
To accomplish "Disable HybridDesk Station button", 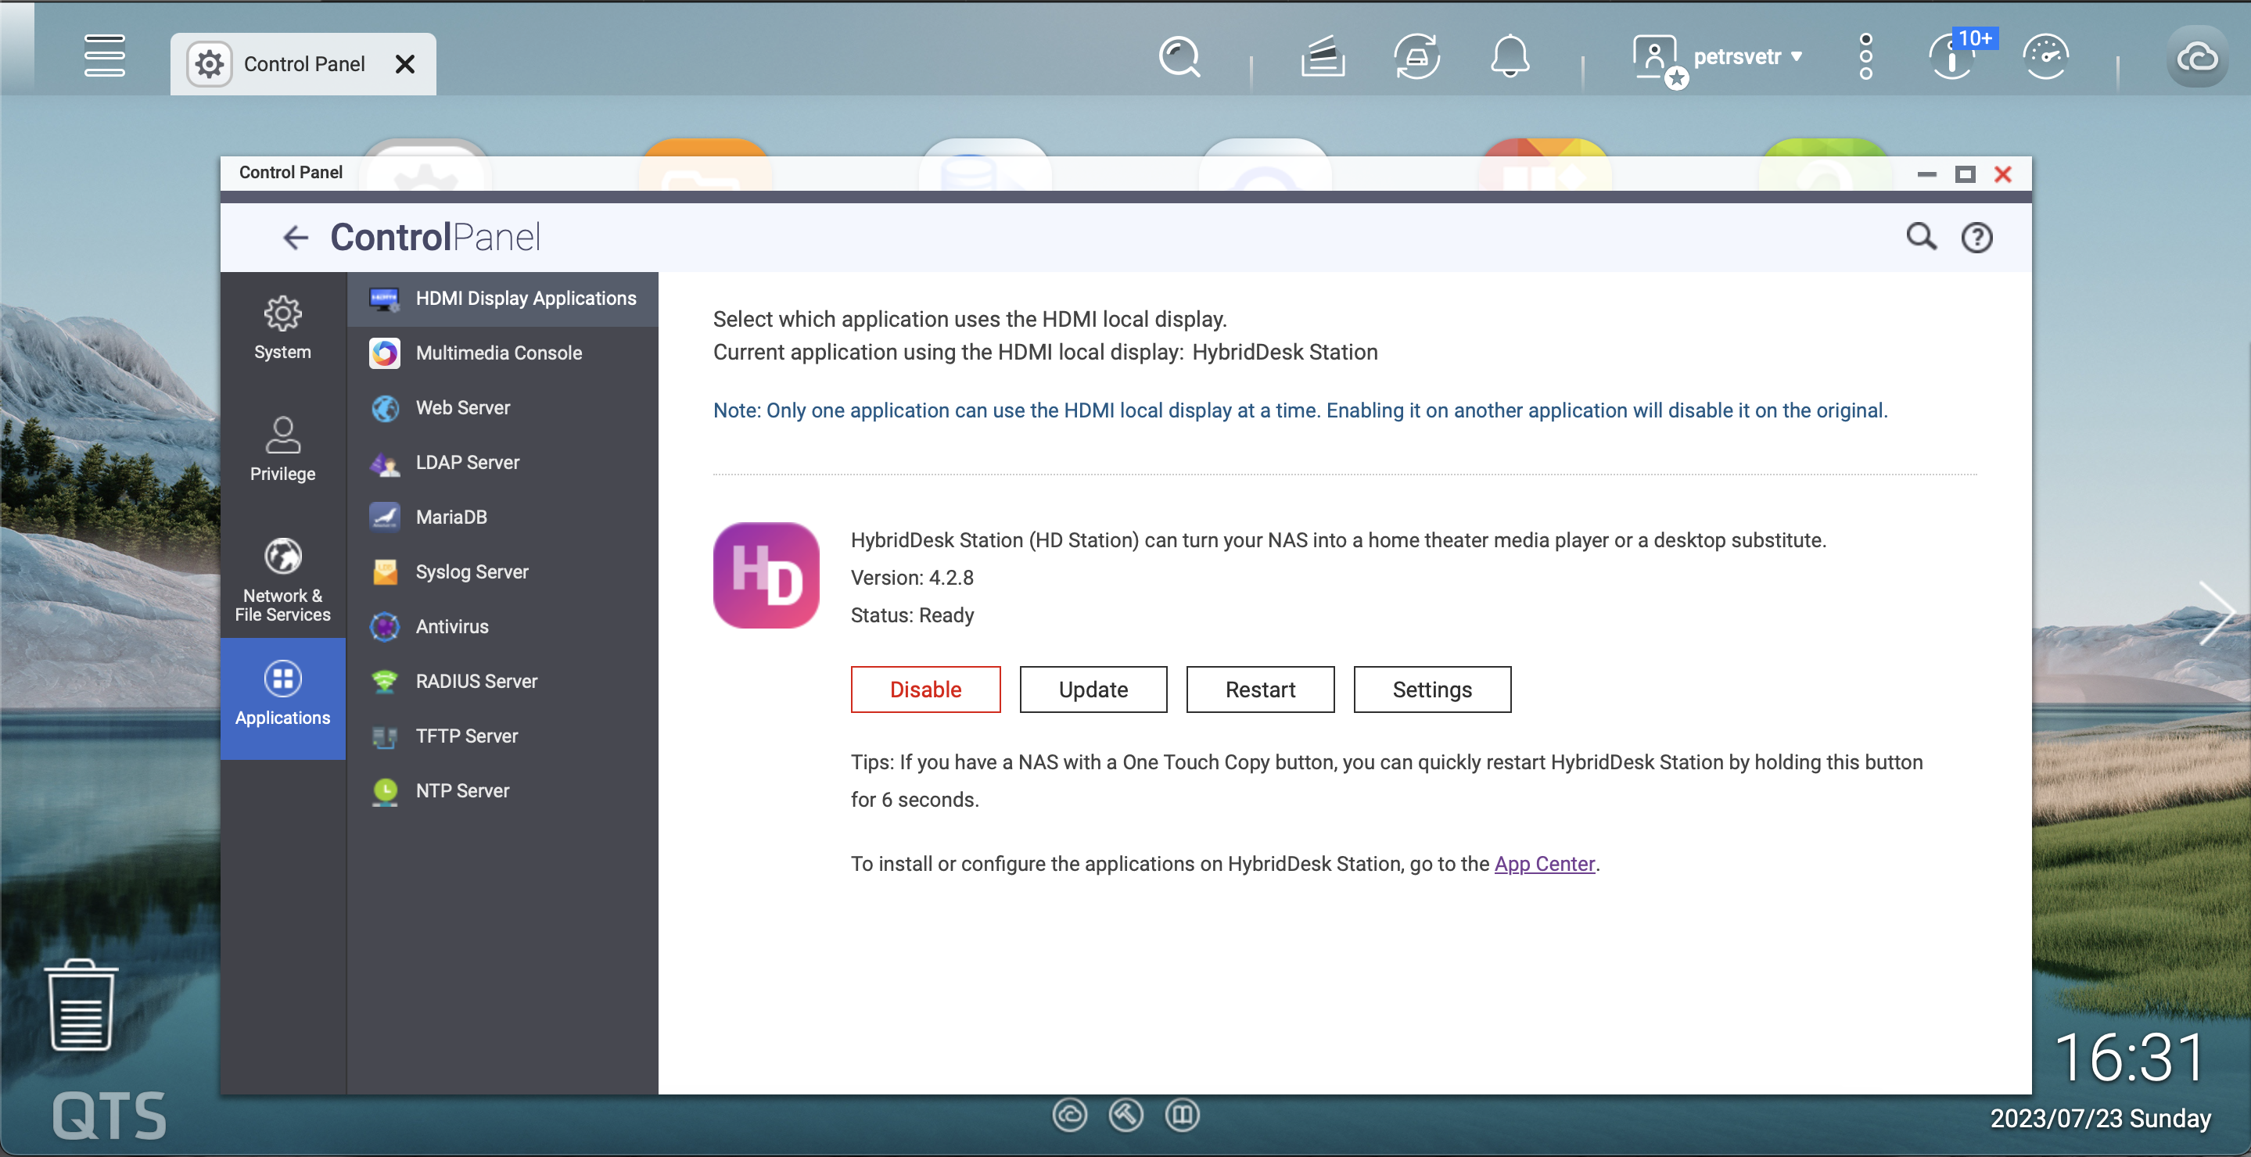I will (924, 689).
